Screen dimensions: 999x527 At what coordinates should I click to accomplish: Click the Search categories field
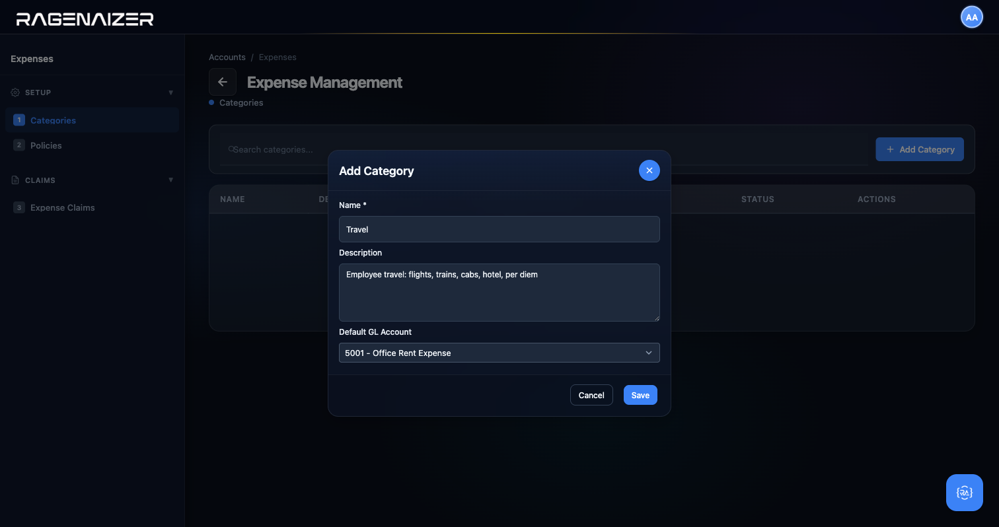pyautogui.click(x=544, y=149)
